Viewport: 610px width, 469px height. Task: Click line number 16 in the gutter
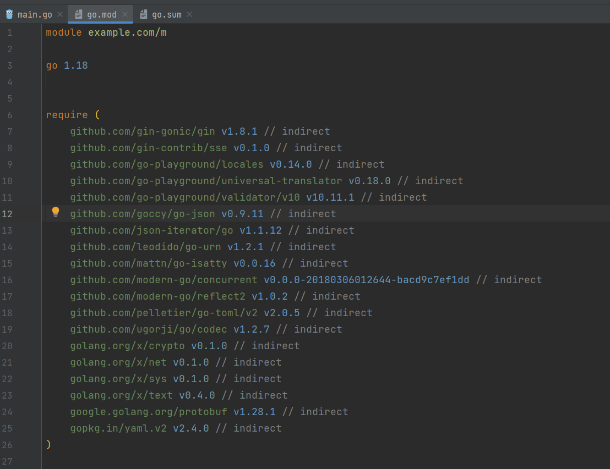(7, 280)
